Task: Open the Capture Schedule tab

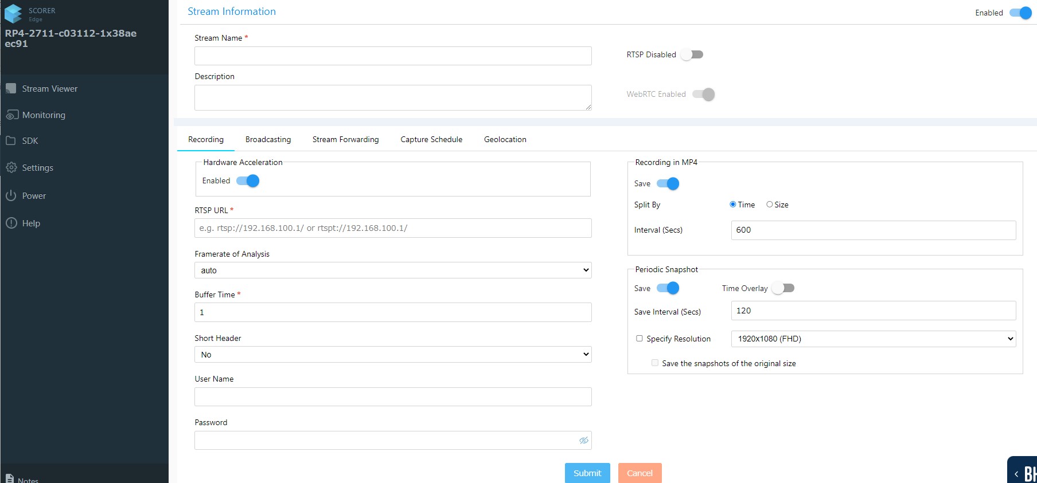Action: 431,139
